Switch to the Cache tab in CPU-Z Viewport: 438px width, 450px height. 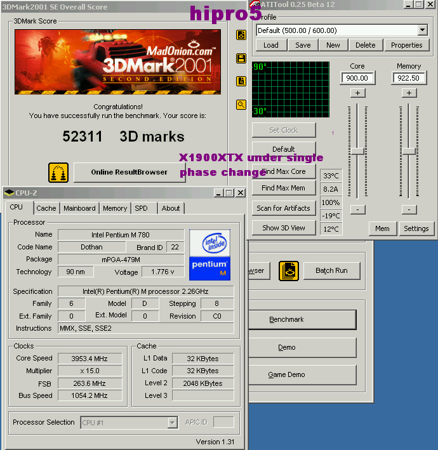pos(46,208)
